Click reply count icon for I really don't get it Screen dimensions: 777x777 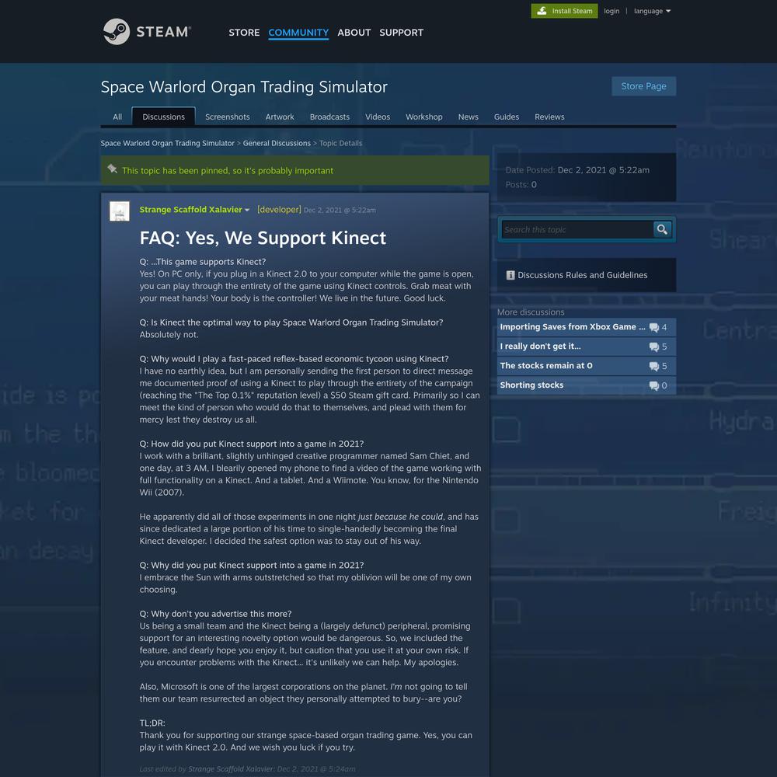pos(654,347)
